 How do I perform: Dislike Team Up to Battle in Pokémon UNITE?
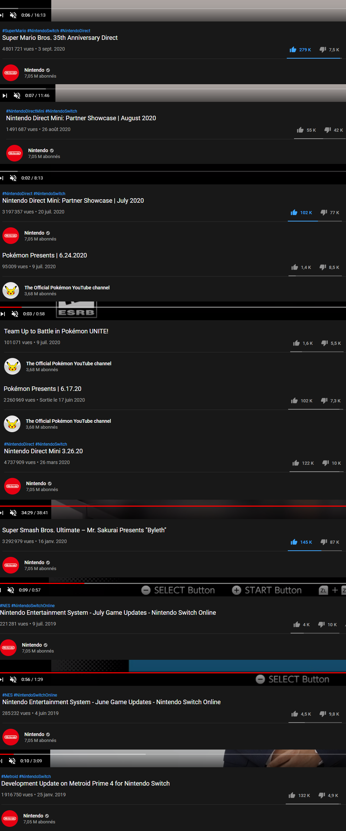click(x=325, y=343)
